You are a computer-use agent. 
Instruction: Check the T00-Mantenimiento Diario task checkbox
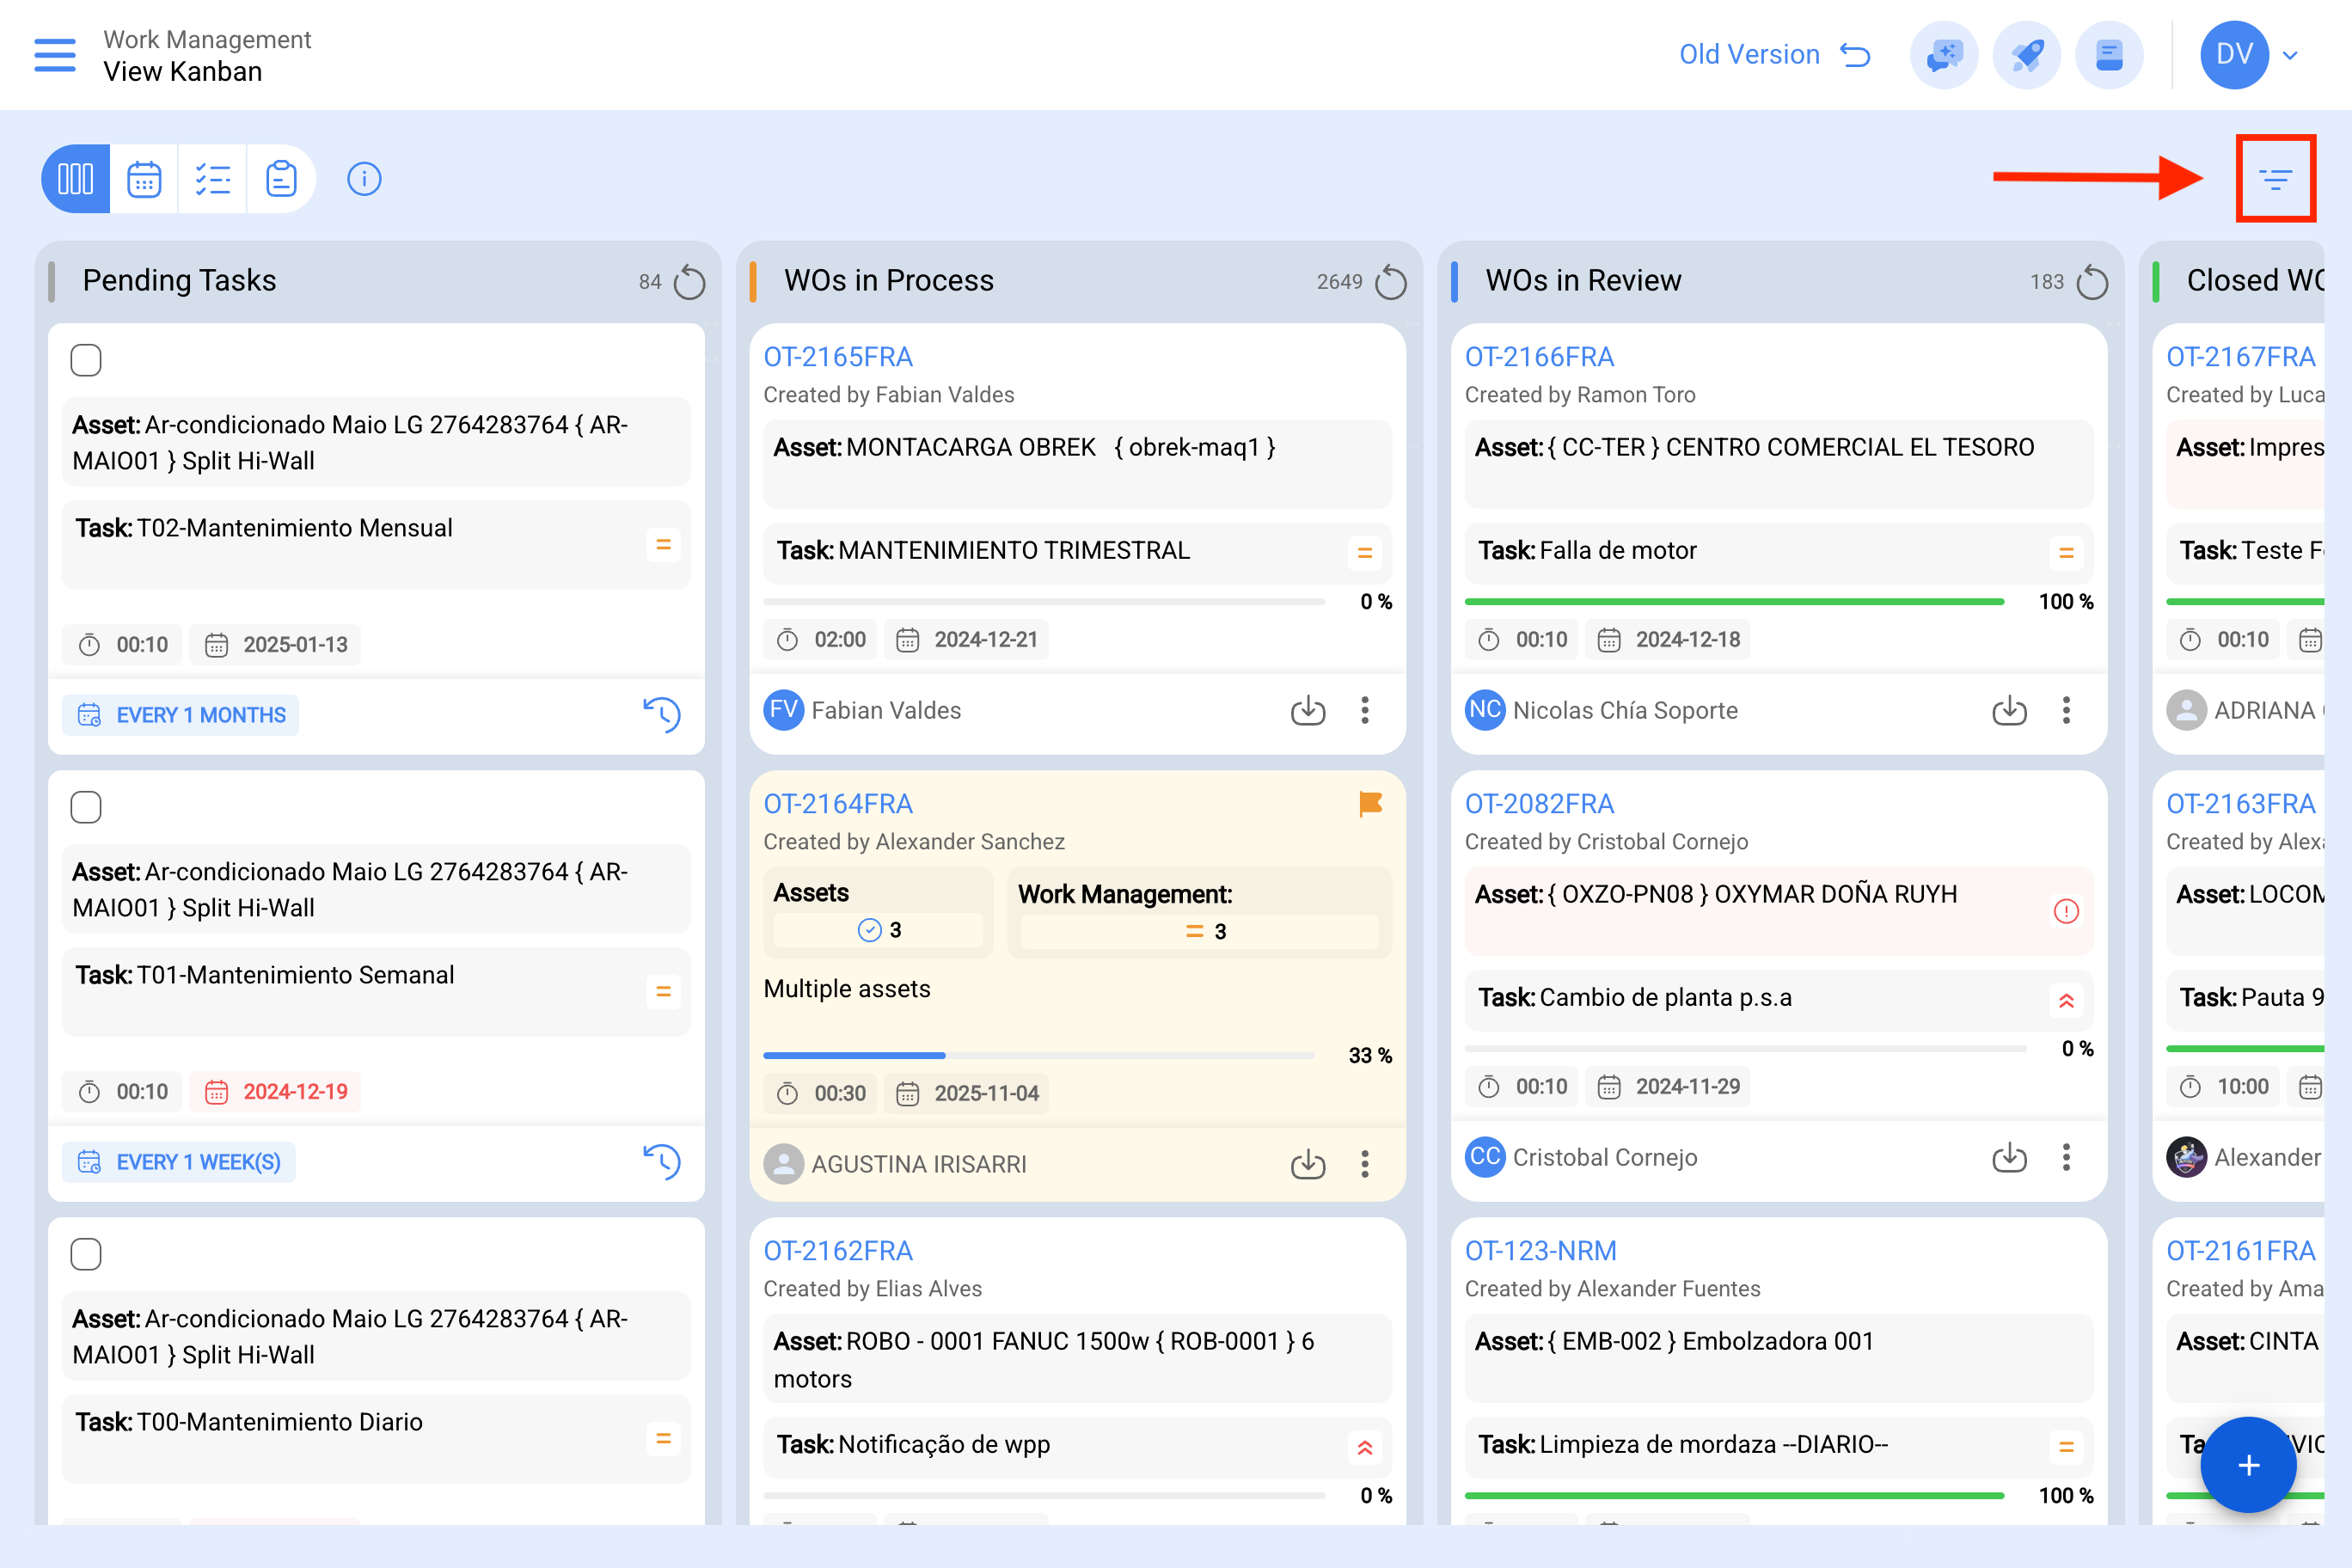point(86,1254)
